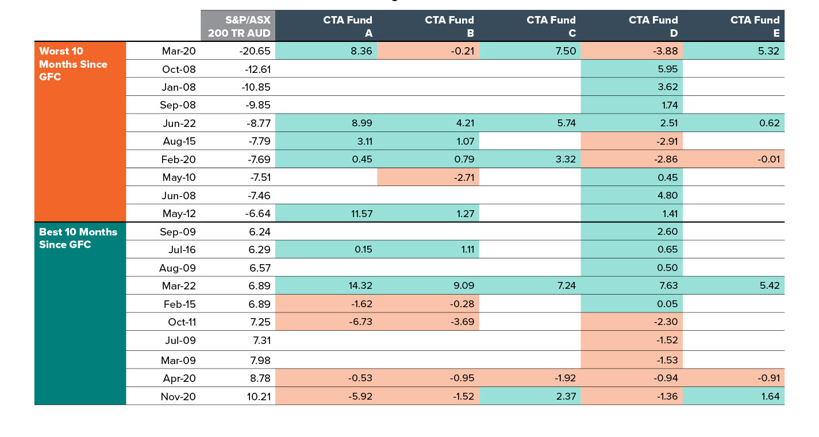Select the 10.21 S&P/ASX cell
This screenshot has height=437, width=819.
coord(257,396)
